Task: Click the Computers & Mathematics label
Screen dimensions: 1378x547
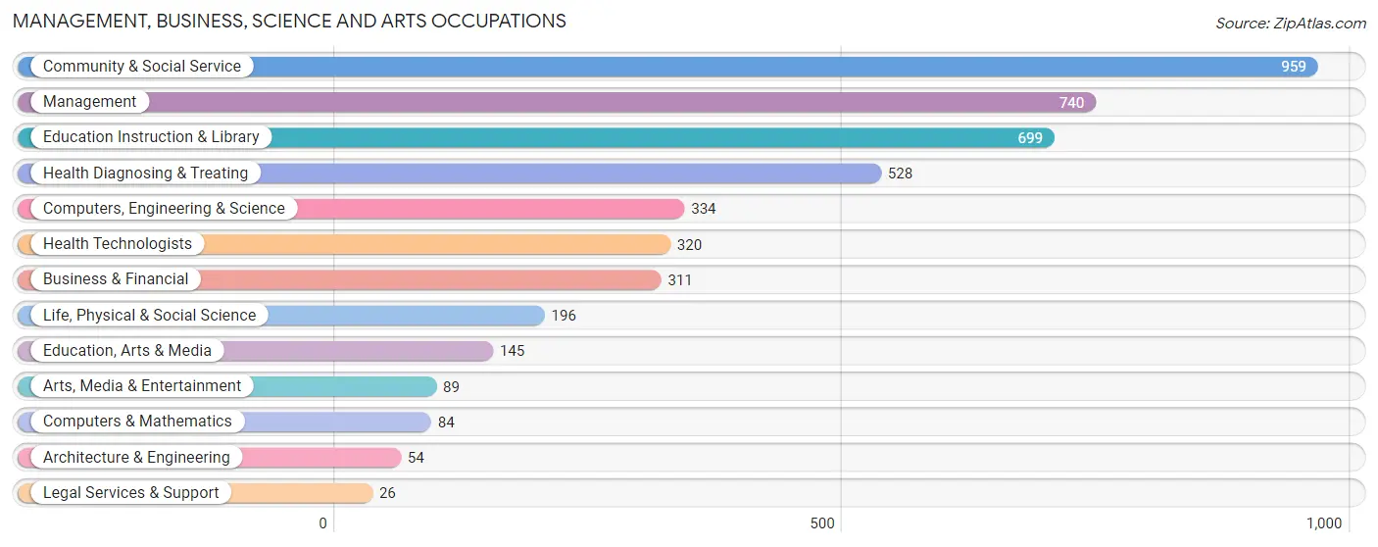Action: point(137,422)
